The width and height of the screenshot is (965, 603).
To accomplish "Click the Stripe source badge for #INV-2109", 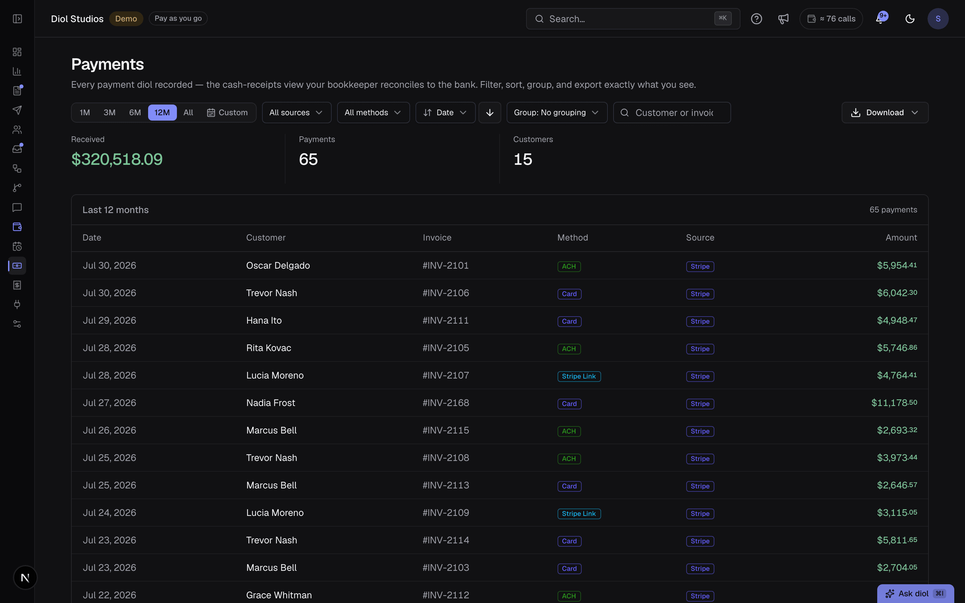I will (x=700, y=514).
